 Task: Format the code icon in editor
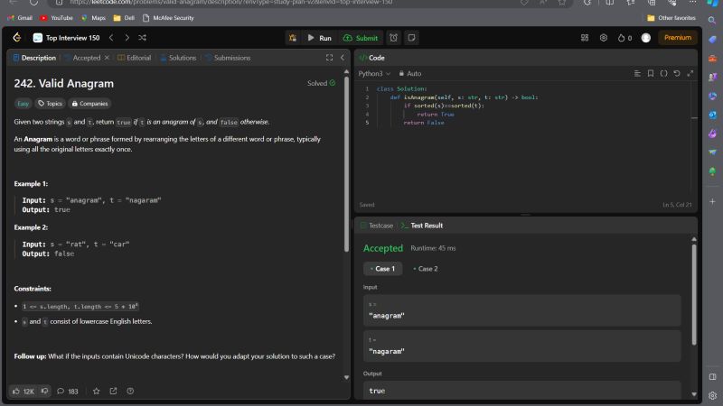(x=637, y=74)
